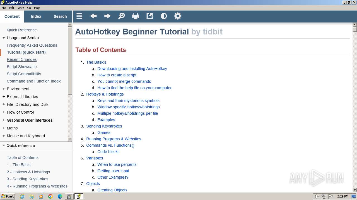
Task: Open 'Commands vs. Functions()' contents link
Action: tap(110, 145)
